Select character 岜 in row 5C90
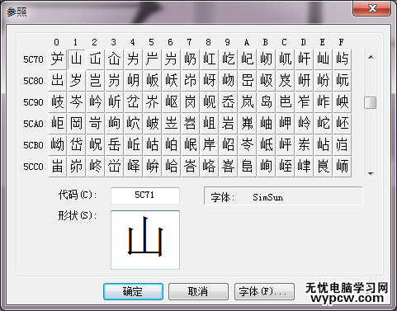The image size is (397, 311). coord(286,102)
